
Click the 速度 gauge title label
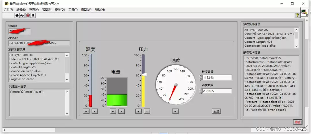click(x=176, y=60)
